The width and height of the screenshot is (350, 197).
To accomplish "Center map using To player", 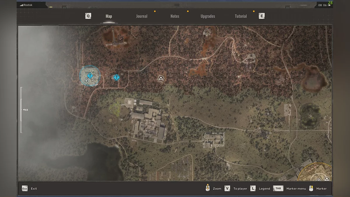I will (240, 189).
